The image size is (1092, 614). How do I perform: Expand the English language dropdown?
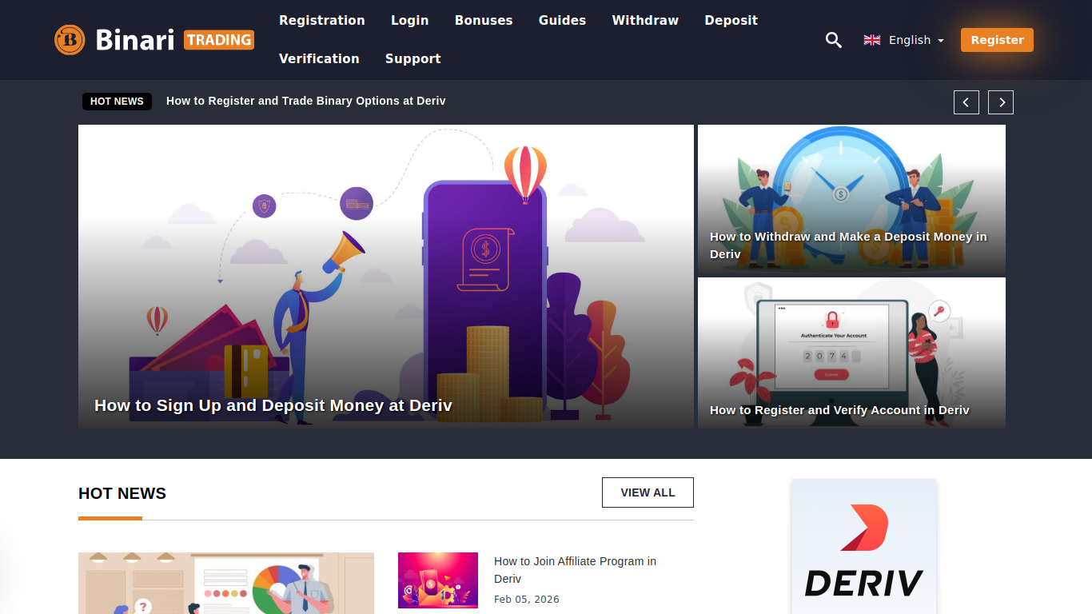click(916, 40)
